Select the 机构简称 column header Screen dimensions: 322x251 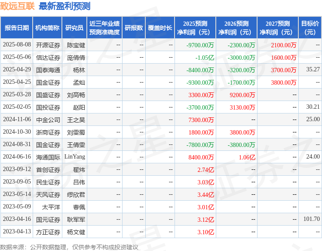click(x=47, y=28)
